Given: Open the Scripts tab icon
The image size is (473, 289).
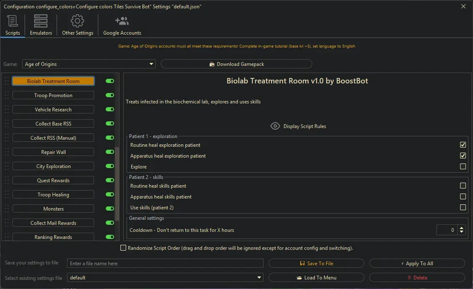Looking at the screenshot, I should coord(12,21).
